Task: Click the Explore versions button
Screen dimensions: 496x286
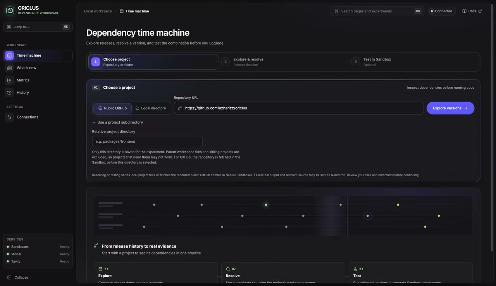Action: pyautogui.click(x=450, y=108)
